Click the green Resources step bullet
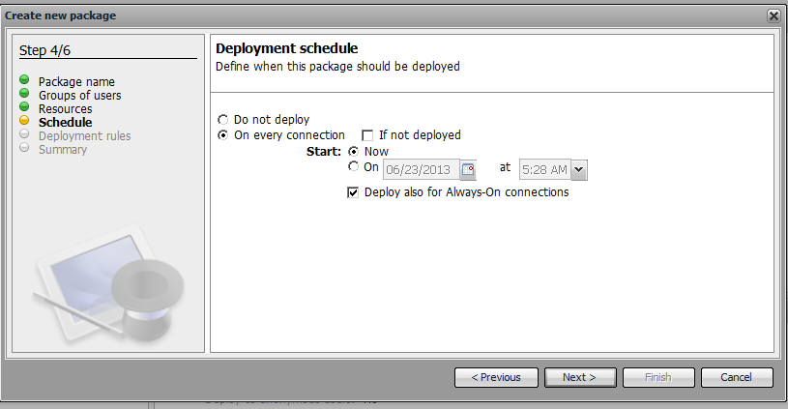The width and height of the screenshot is (788, 409). [24, 108]
